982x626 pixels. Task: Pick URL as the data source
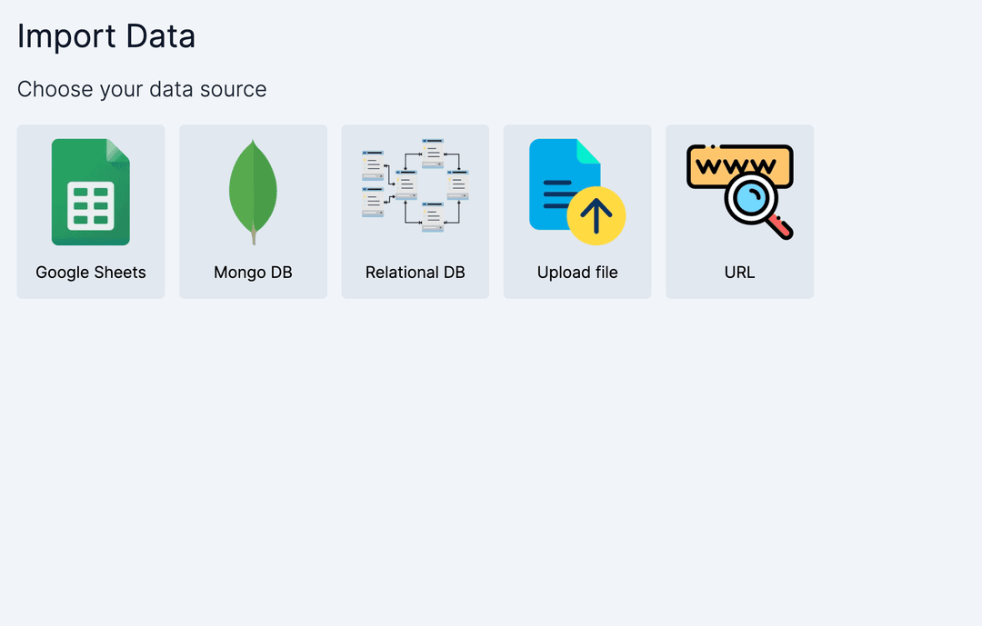[739, 211]
